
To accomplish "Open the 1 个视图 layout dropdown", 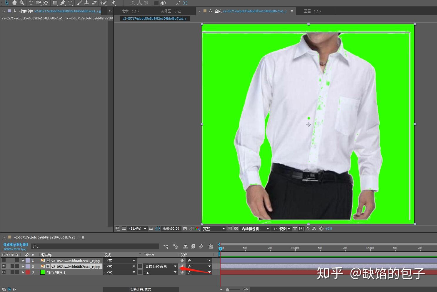I will pos(282,228).
